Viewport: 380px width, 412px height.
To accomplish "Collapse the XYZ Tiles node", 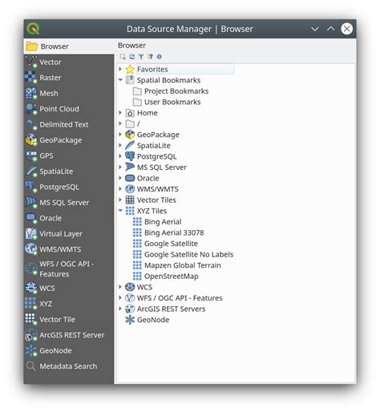I will [x=120, y=211].
